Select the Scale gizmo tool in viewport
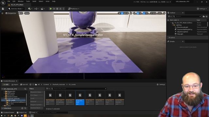 pos(127,13)
